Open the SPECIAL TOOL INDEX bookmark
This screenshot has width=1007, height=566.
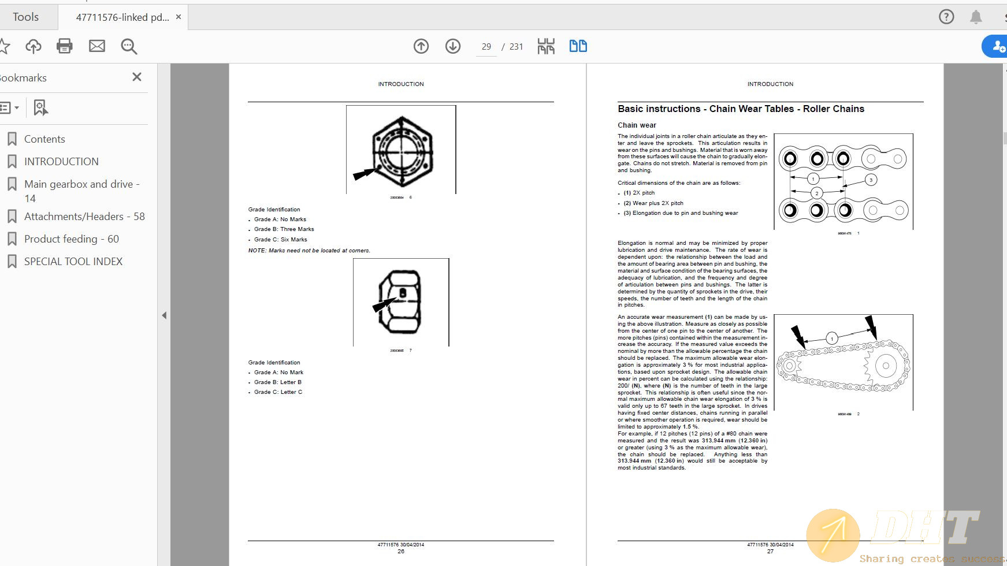[73, 262]
